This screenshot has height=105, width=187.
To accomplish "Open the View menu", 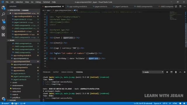I will coord(27,2).
